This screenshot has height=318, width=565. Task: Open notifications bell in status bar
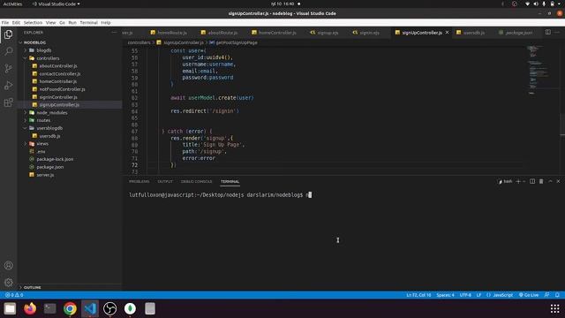tap(557, 295)
